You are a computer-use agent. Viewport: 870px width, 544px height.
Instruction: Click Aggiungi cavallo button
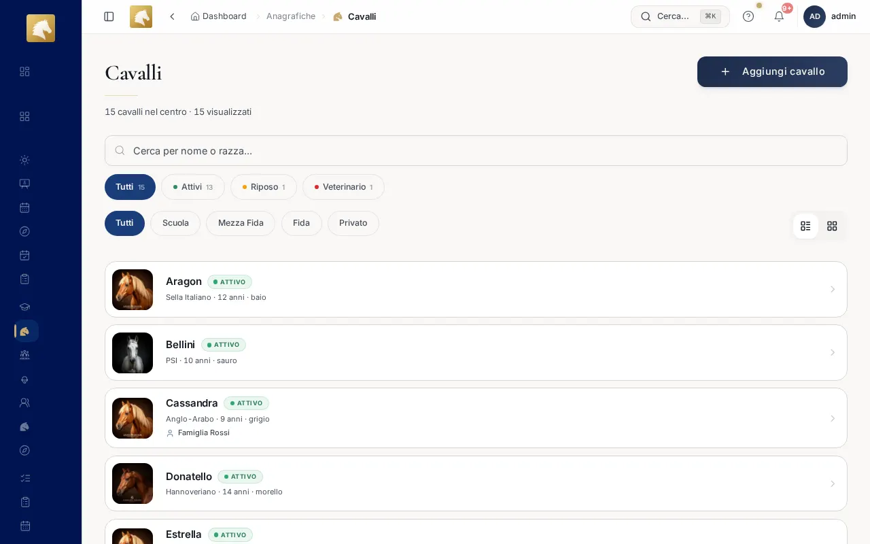[772, 71]
